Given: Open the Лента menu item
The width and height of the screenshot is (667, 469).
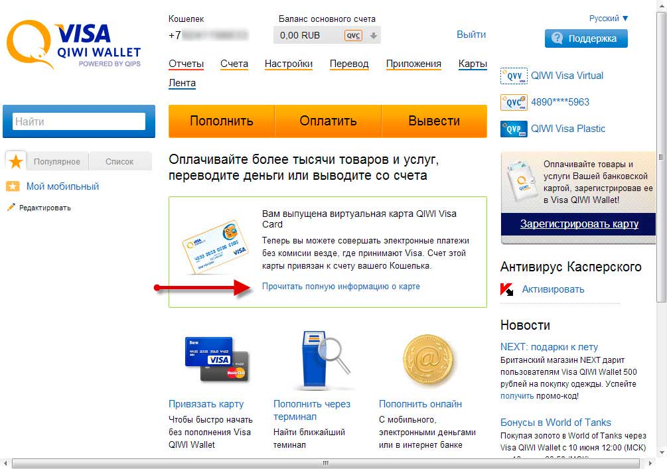Looking at the screenshot, I should click(x=182, y=83).
